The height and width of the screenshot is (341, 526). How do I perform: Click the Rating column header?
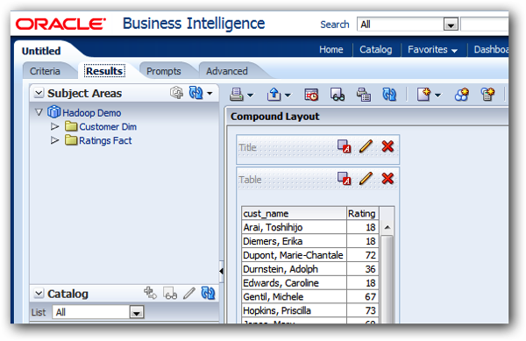362,213
